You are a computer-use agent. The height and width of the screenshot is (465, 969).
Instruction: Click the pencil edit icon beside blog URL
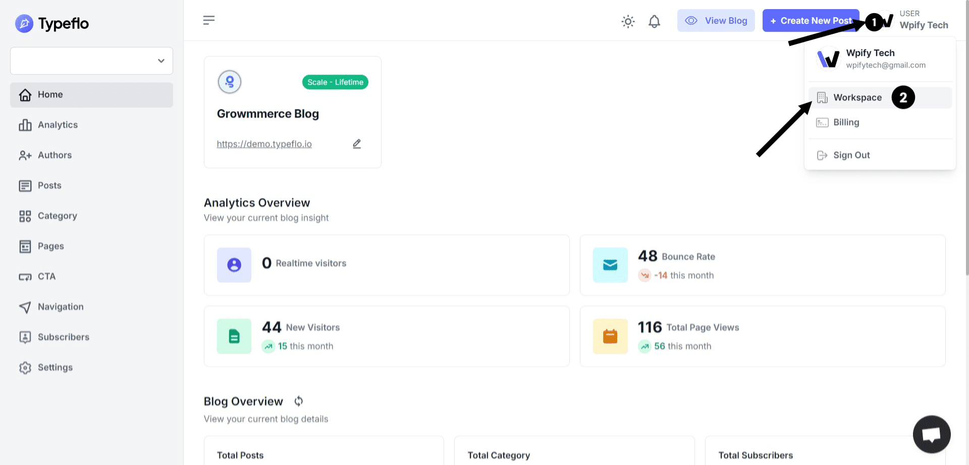point(357,144)
